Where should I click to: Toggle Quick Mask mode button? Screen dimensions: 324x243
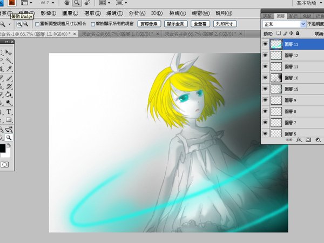pyautogui.click(x=4, y=165)
